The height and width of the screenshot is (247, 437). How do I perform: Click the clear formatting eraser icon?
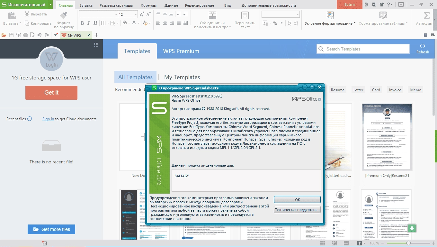[x=146, y=23]
